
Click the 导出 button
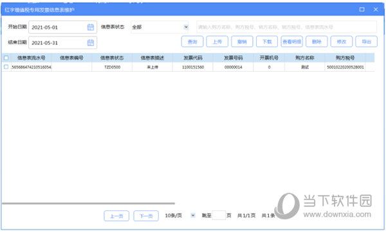[x=366, y=42]
